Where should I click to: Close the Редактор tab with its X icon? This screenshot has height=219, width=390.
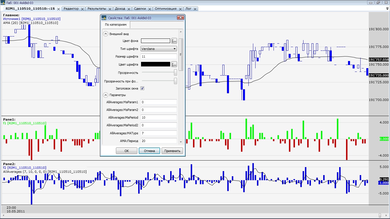pos(82,9)
